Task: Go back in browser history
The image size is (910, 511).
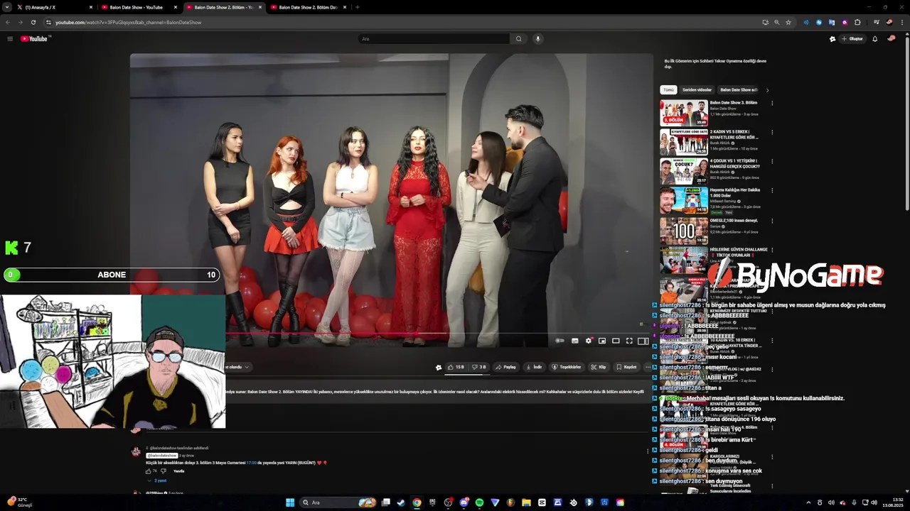Action: [7, 22]
